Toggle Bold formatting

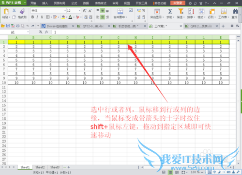click(32, 17)
